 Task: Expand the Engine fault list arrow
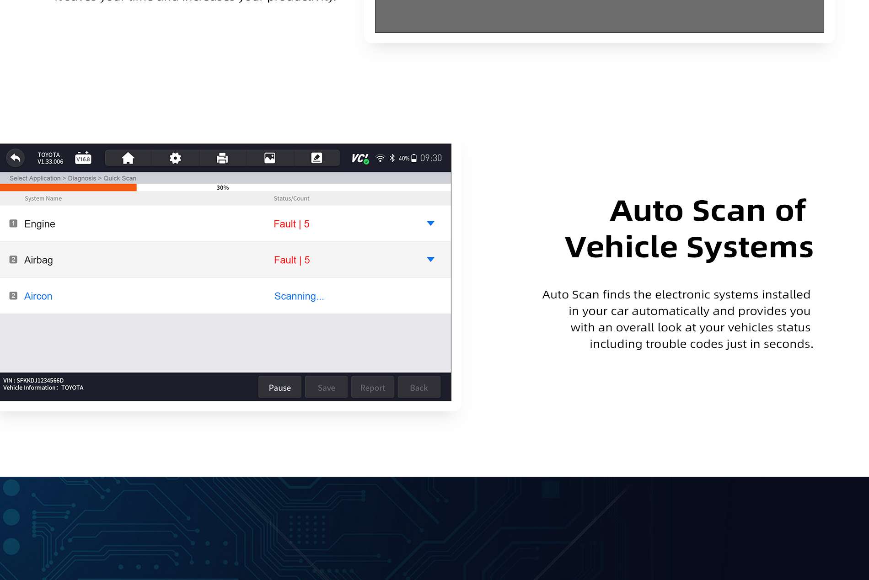pyautogui.click(x=430, y=223)
